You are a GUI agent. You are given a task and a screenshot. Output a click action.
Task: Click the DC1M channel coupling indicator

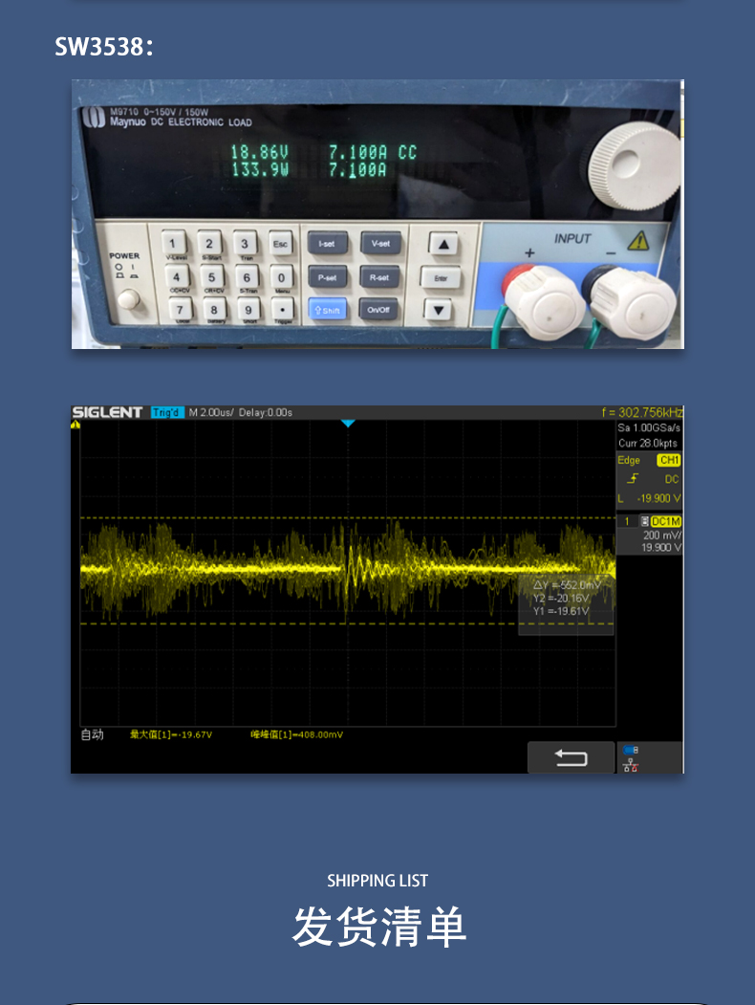[x=665, y=521]
